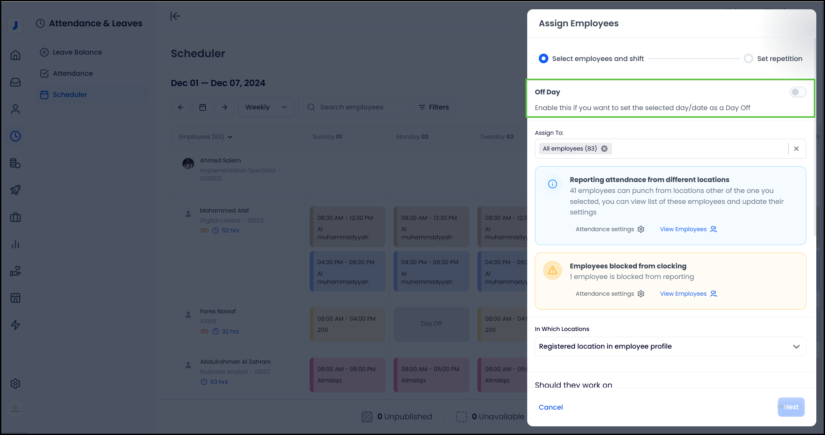Open the Weekly view dropdown
825x435 pixels.
pyautogui.click(x=266, y=107)
